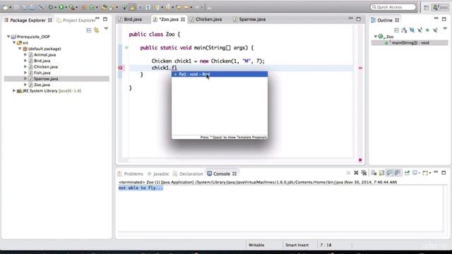Collapse All in Outline view toolbar
Viewport: 452px width, 254px height.
tap(396, 30)
